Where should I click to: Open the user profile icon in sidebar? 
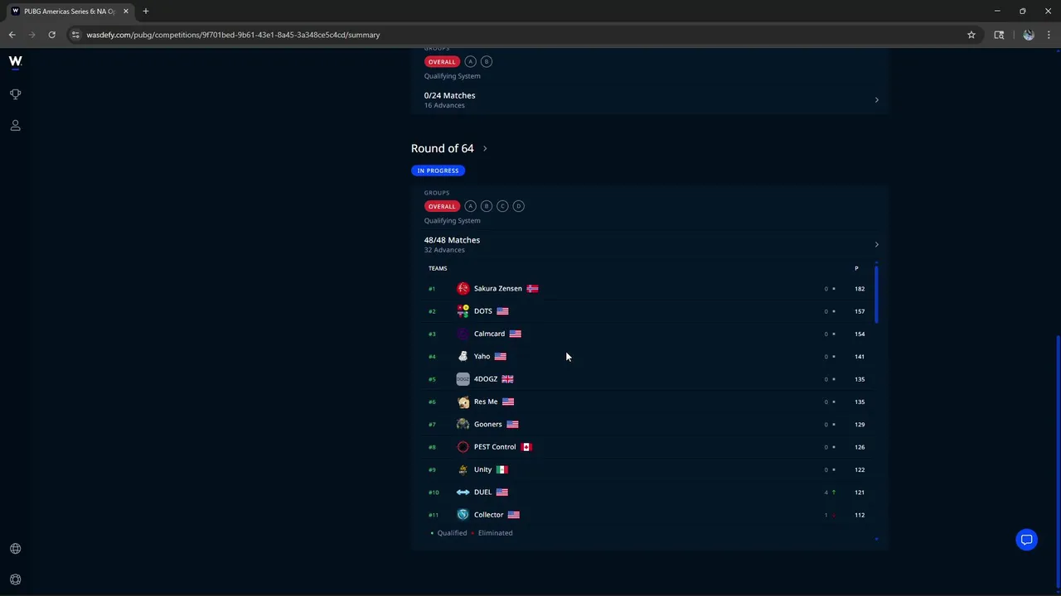coord(15,126)
